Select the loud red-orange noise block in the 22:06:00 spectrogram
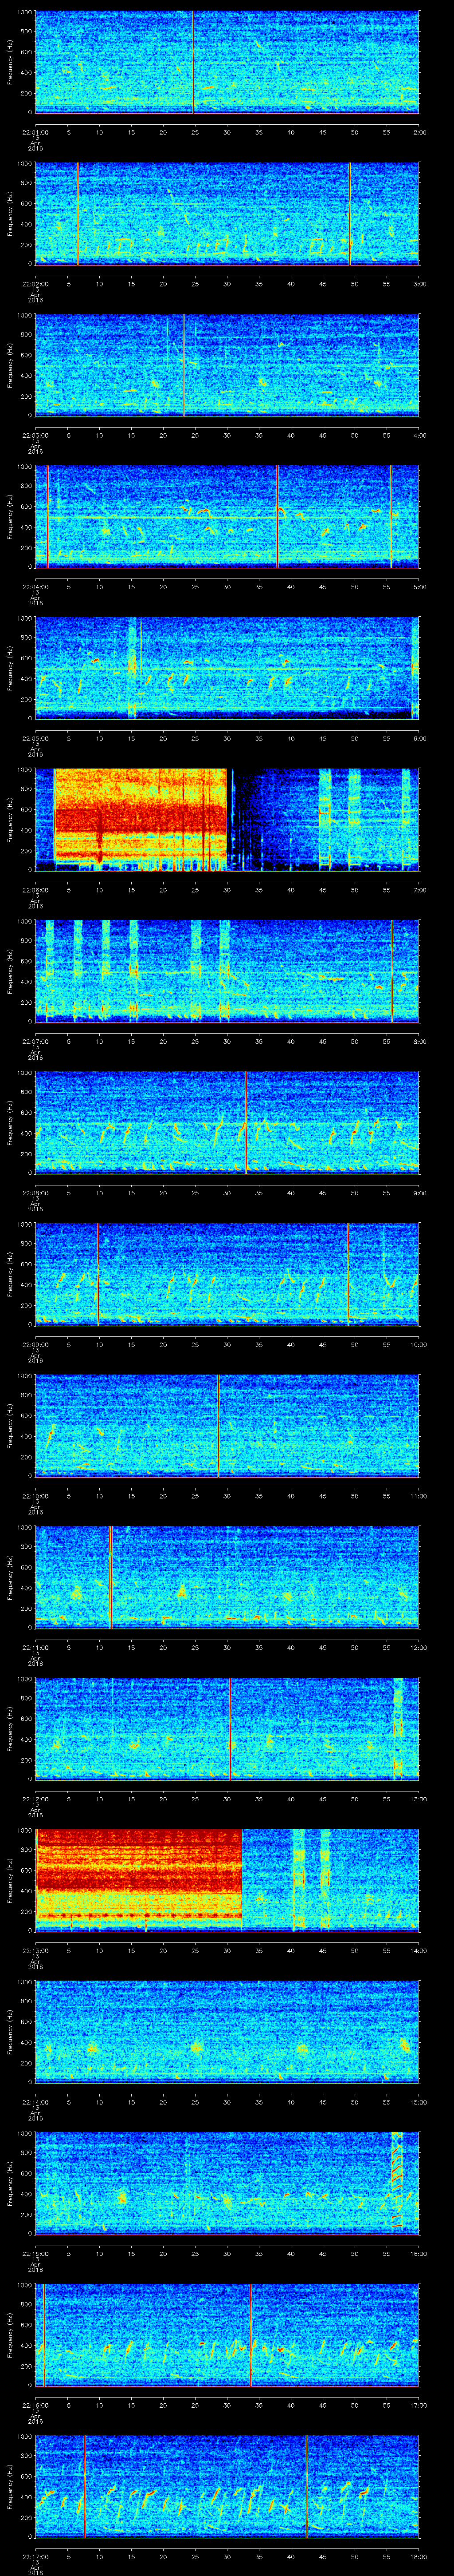This screenshot has width=454, height=2576. click(x=140, y=820)
